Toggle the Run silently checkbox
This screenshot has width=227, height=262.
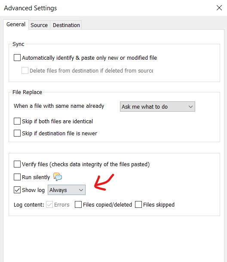(x=17, y=177)
